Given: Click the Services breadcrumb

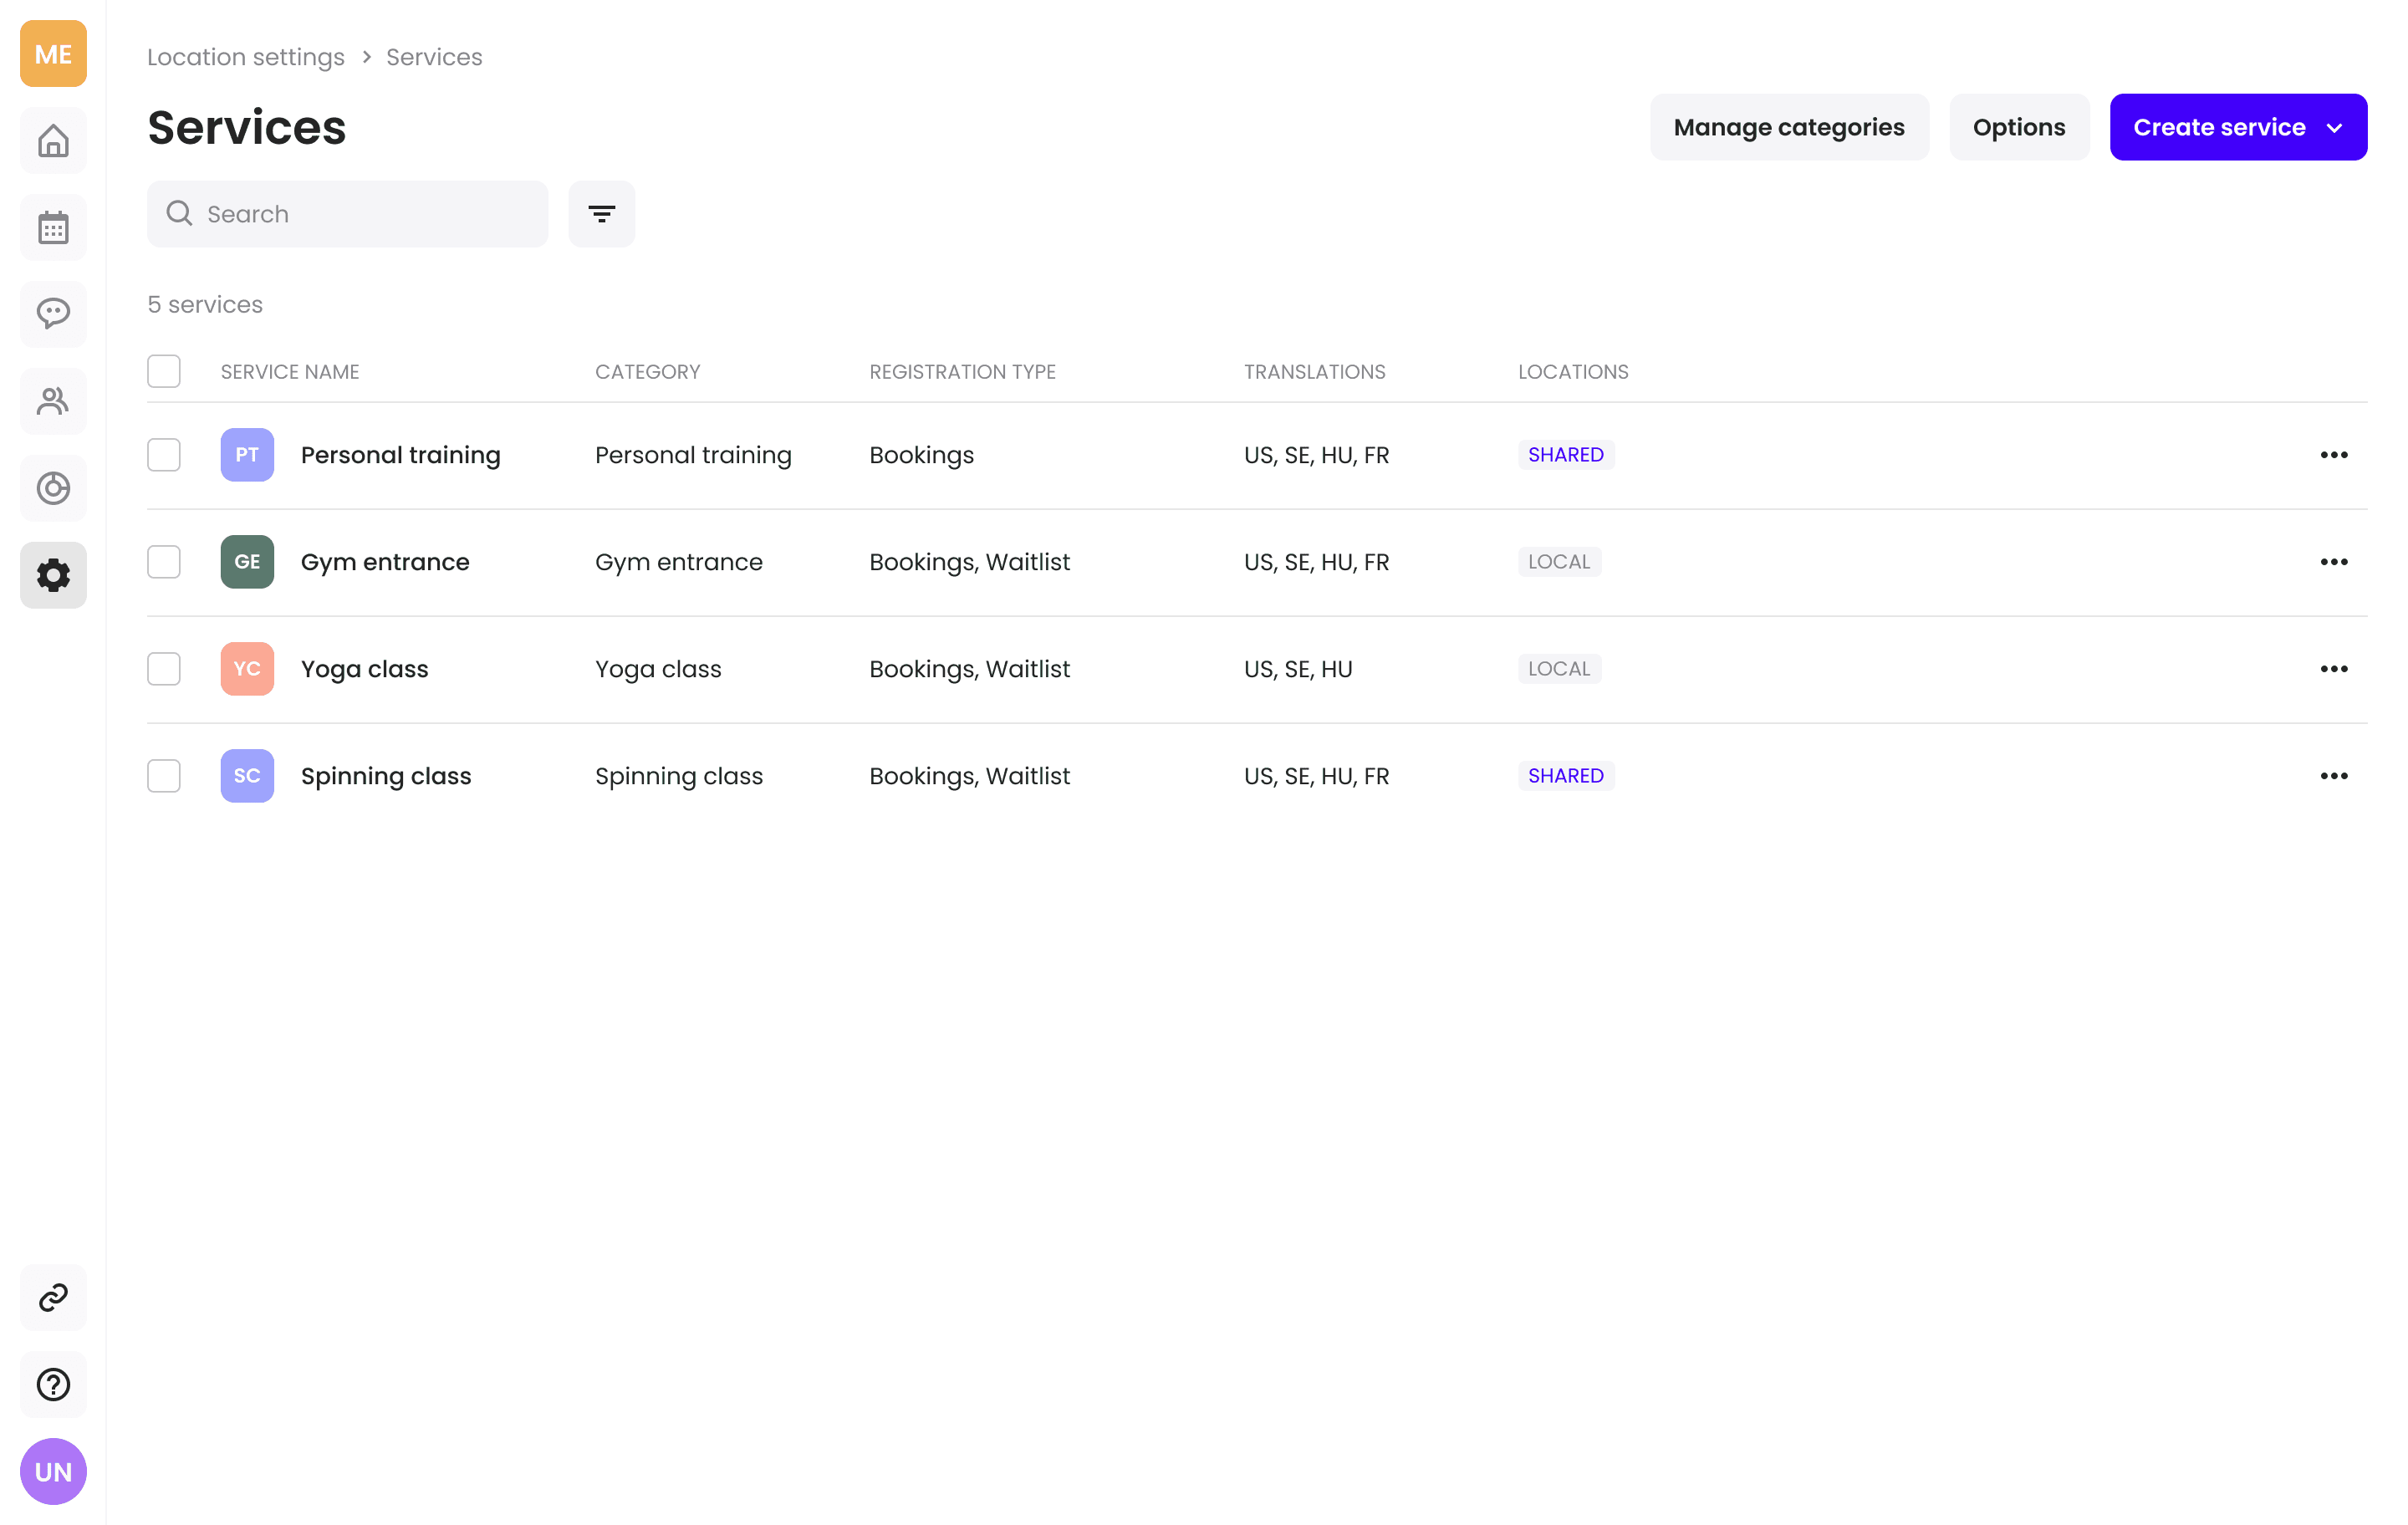Looking at the screenshot, I should pos(434,57).
